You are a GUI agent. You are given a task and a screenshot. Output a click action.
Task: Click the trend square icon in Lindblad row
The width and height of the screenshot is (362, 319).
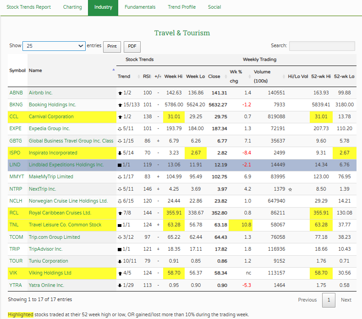point(120,165)
